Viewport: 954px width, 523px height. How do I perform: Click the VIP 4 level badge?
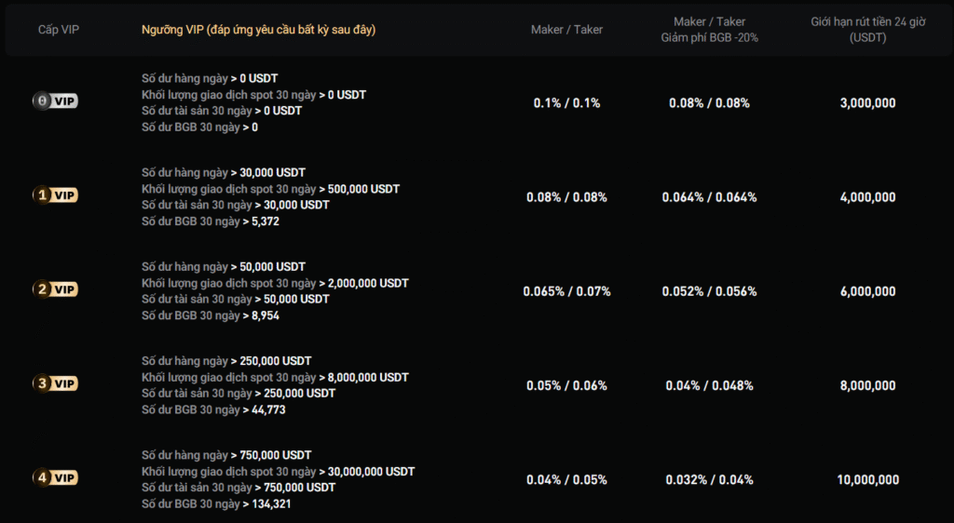point(55,477)
